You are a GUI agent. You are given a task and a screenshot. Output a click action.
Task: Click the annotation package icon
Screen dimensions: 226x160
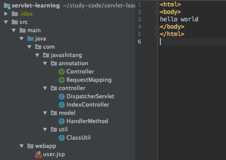(x=54, y=63)
